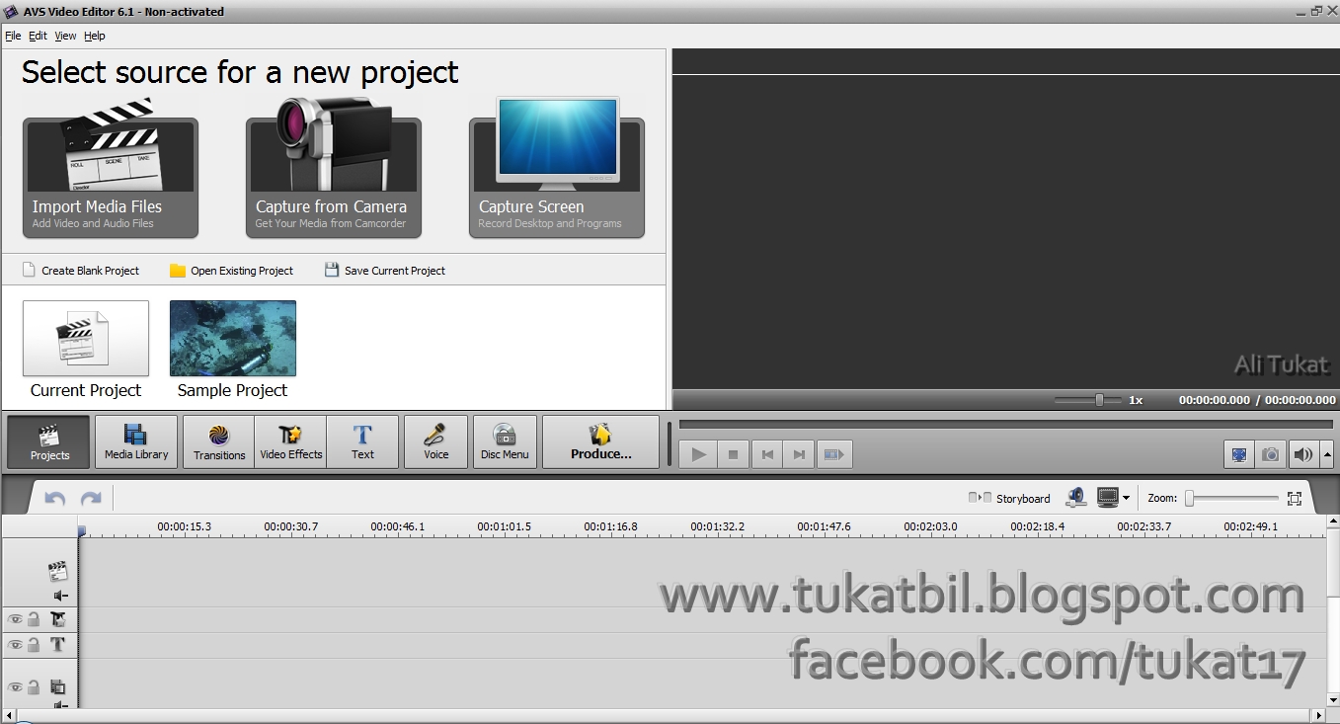Screen dimensions: 1340x724
Task: Click timeline ruler at 00:01:01.5
Action: click(x=504, y=526)
